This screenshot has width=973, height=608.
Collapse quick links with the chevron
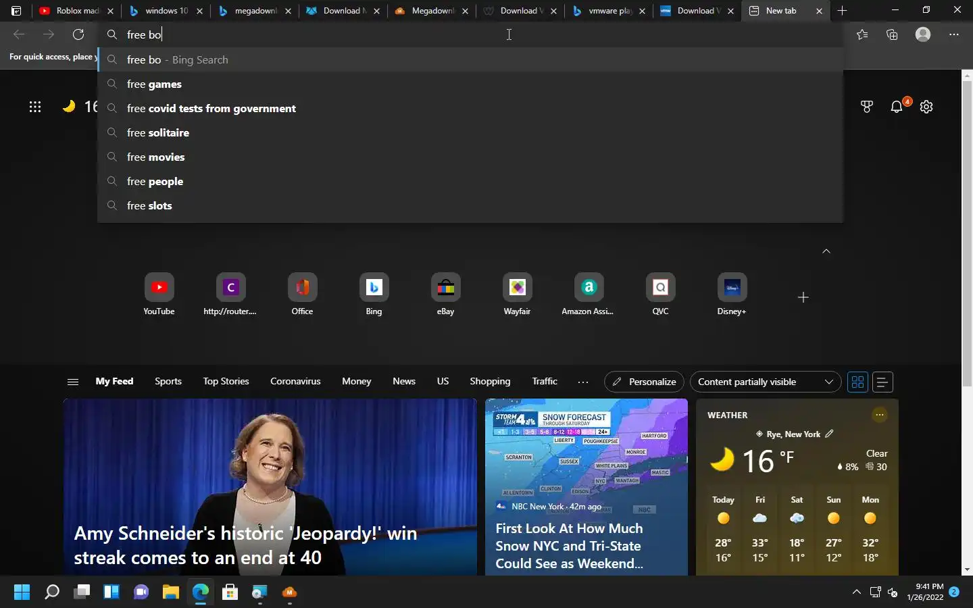(826, 251)
